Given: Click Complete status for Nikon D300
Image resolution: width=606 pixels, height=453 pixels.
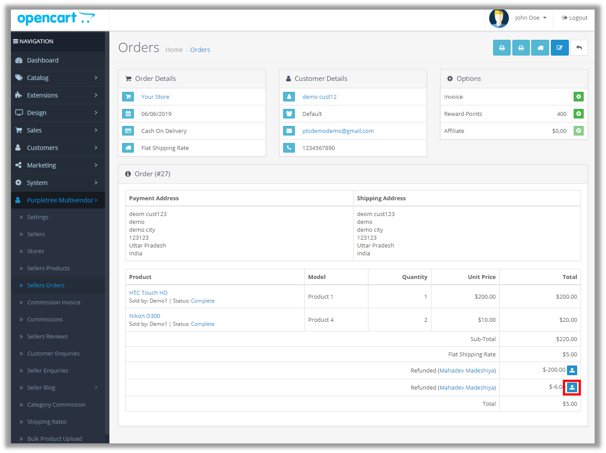Looking at the screenshot, I should tap(203, 324).
